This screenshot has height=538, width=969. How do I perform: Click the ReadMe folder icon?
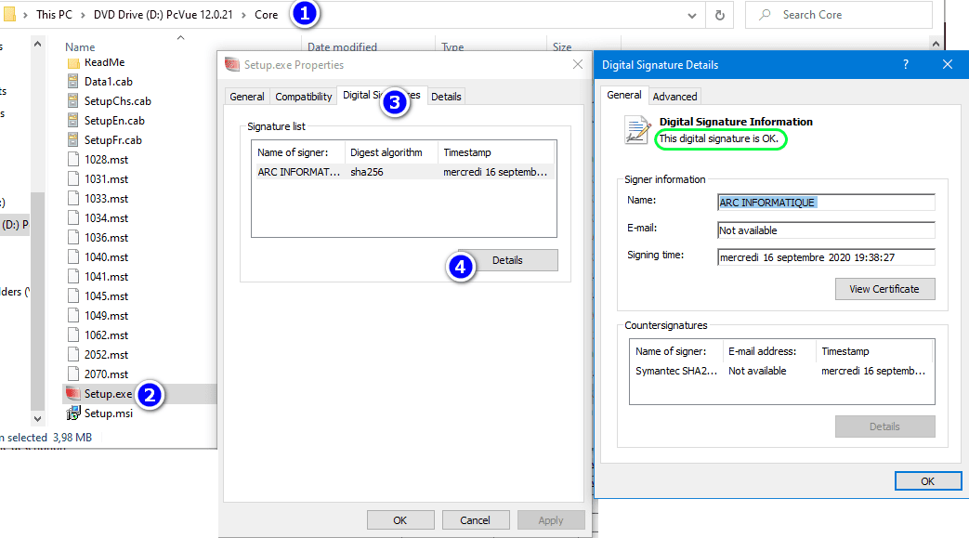tap(73, 62)
